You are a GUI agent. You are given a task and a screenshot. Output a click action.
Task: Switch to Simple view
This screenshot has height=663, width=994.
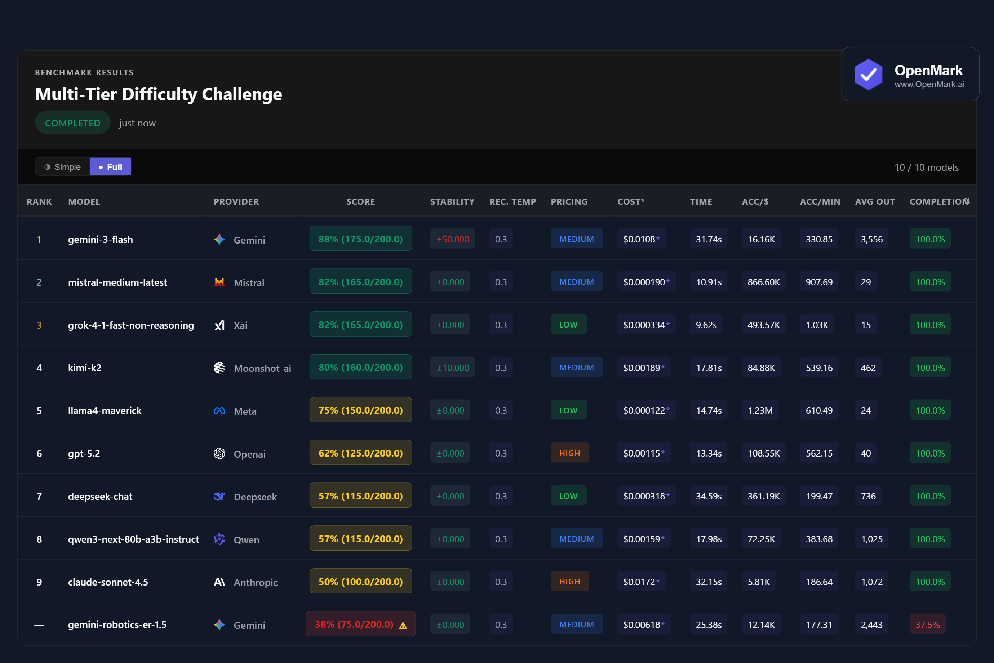pos(62,166)
